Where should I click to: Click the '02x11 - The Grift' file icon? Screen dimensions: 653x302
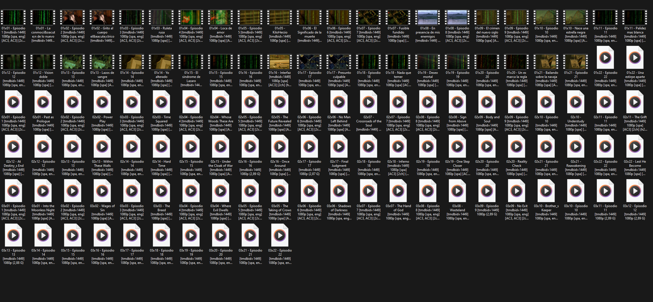635,102
